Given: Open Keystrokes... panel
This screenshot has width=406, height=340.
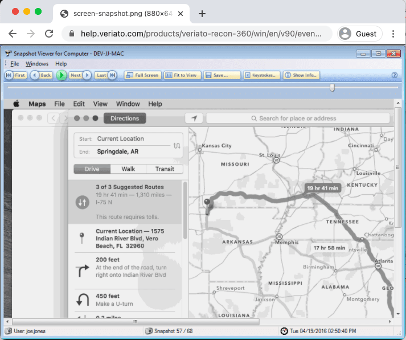Looking at the screenshot, I should (261, 75).
